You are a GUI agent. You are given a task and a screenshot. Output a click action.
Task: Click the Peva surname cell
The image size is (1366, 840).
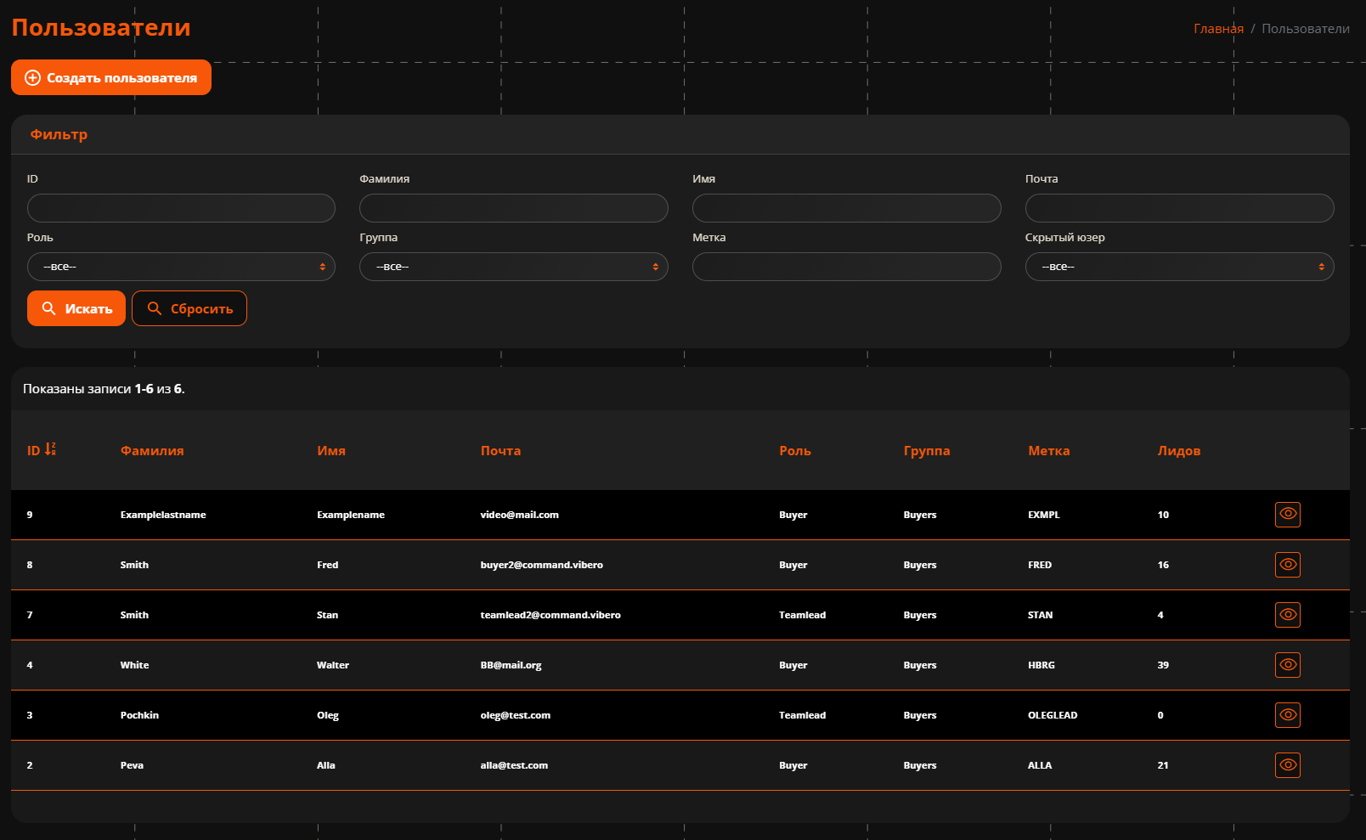pos(132,765)
